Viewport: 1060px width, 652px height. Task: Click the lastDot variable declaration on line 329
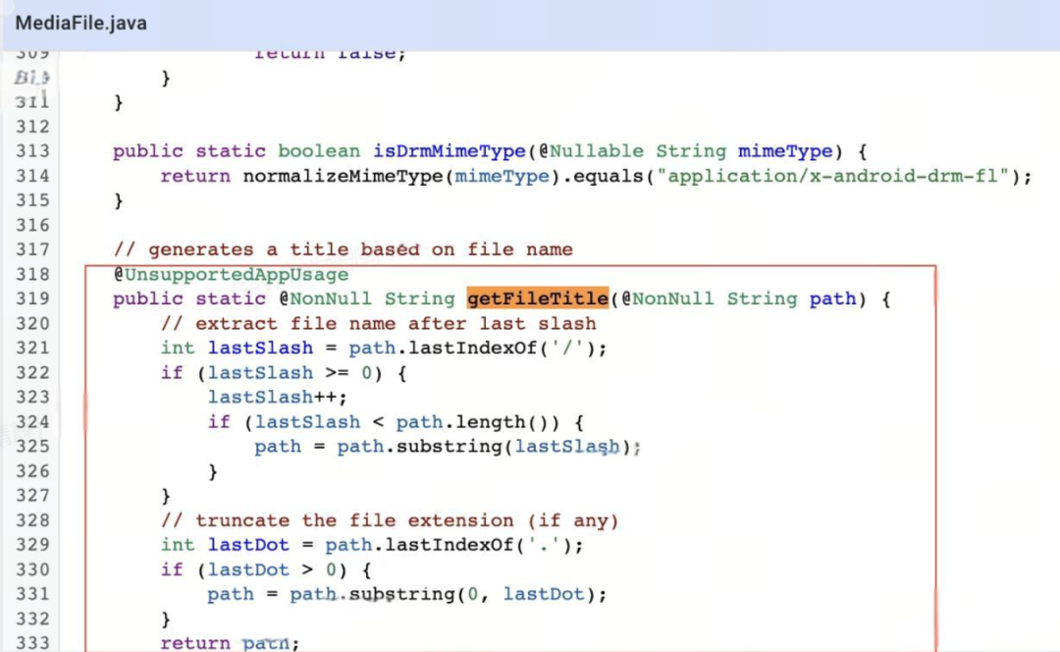(x=248, y=544)
